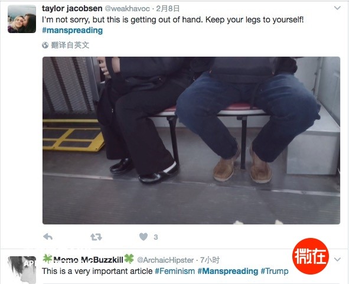
Task: Click the taylor jacobsen display name
Action: click(72, 8)
